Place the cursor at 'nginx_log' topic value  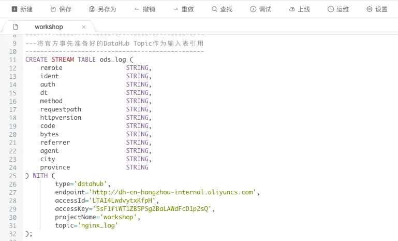(x=98, y=225)
